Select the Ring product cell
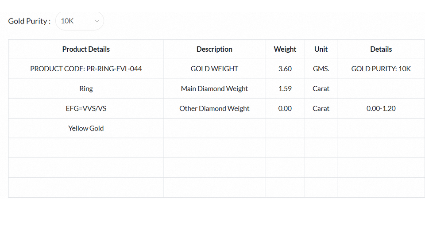The height and width of the screenshot is (249, 425). pyautogui.click(x=86, y=88)
